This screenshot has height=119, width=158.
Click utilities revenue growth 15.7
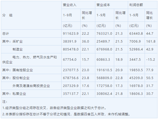(x=86, y=59)
